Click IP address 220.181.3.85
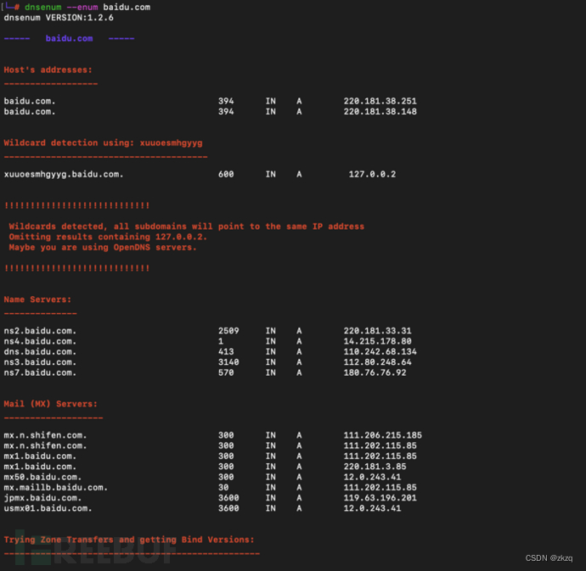586x571 pixels. (375, 467)
